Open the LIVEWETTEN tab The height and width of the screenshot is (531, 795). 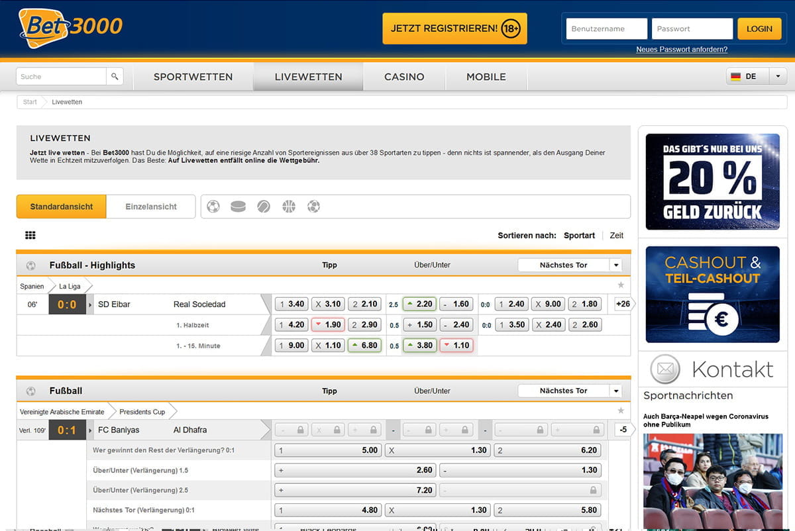(308, 77)
